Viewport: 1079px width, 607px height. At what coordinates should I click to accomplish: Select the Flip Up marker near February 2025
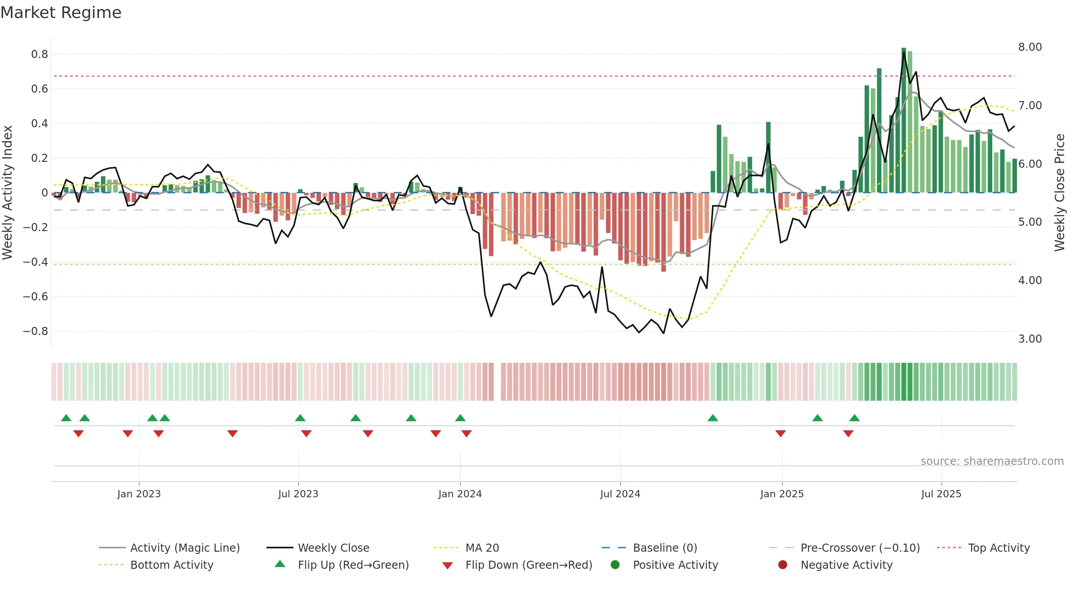tap(818, 418)
